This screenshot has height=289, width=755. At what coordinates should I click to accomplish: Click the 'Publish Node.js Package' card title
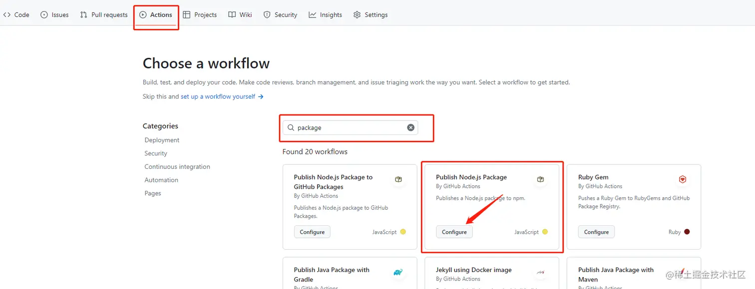(x=471, y=177)
